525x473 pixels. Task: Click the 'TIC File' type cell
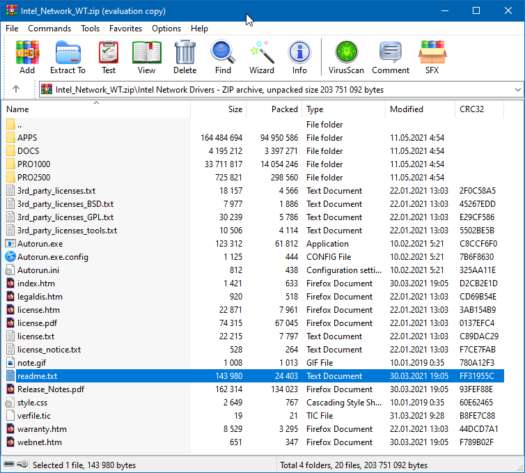[320, 416]
